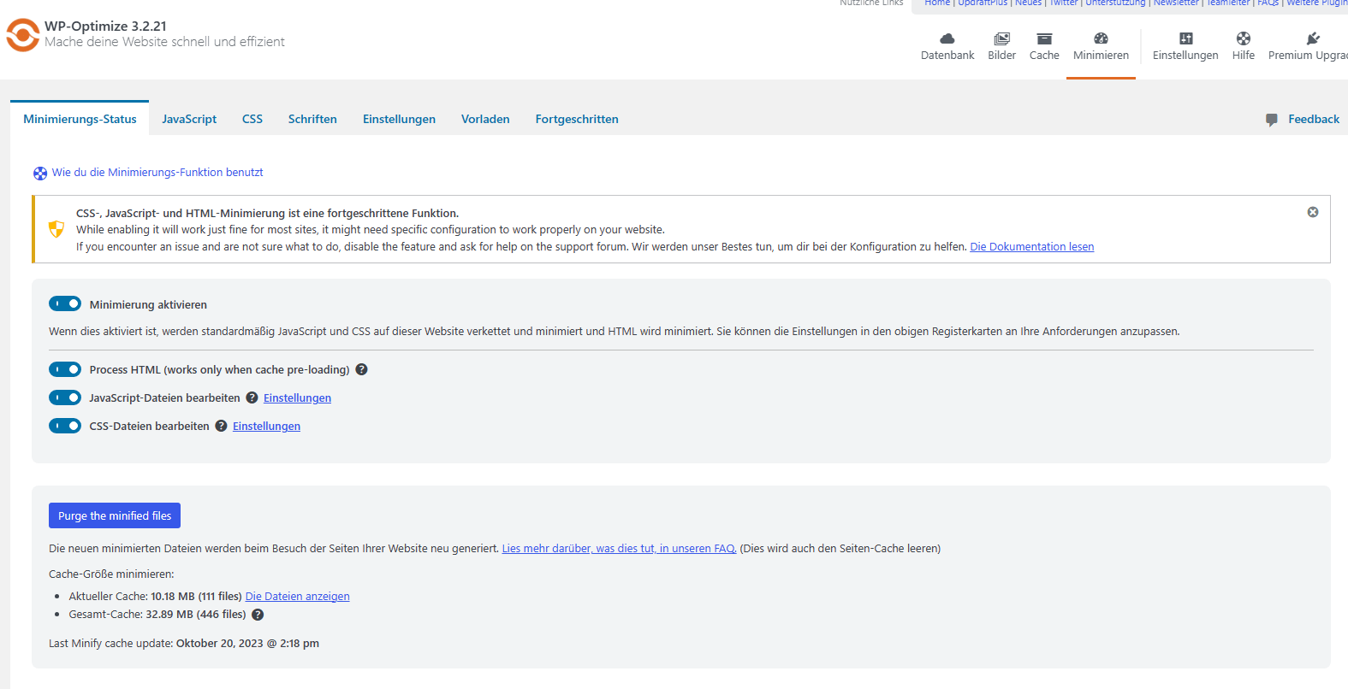
Task: Click the 'CSS-Dateien bearbeiten' label
Action: [149, 427]
